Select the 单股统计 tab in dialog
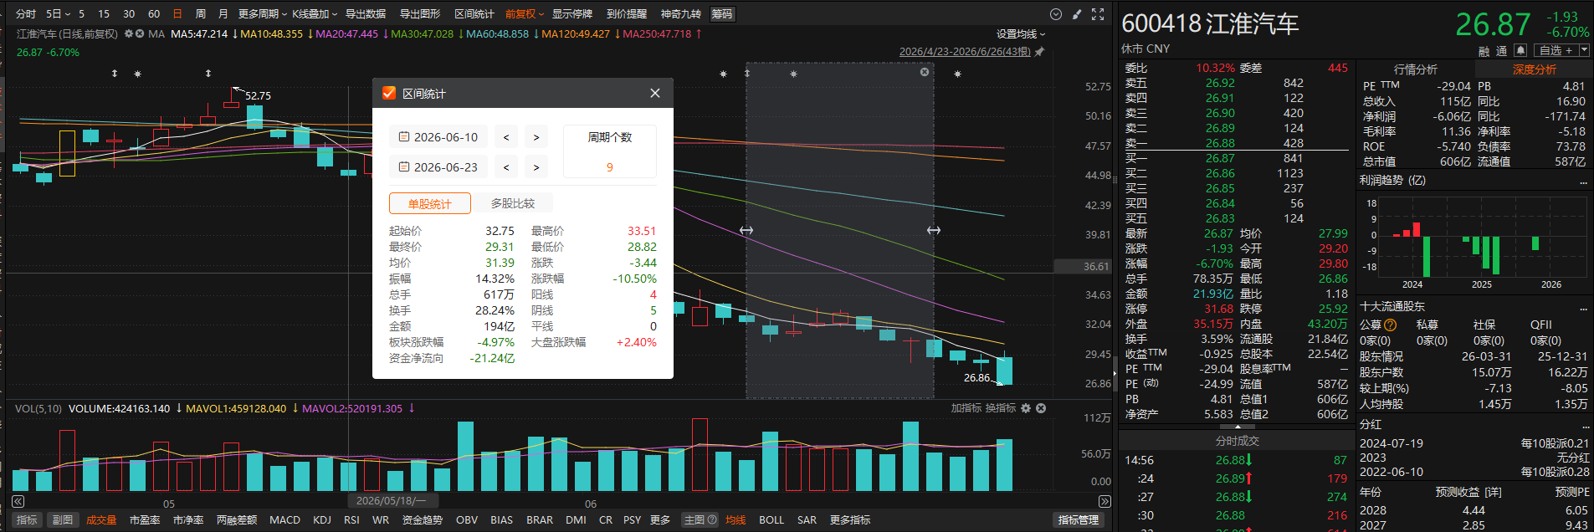This screenshot has width=1594, height=532. (430, 203)
